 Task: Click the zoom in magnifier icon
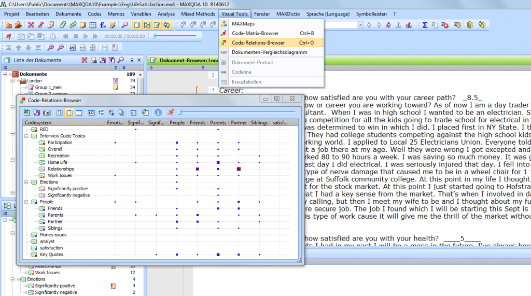[50, 48]
